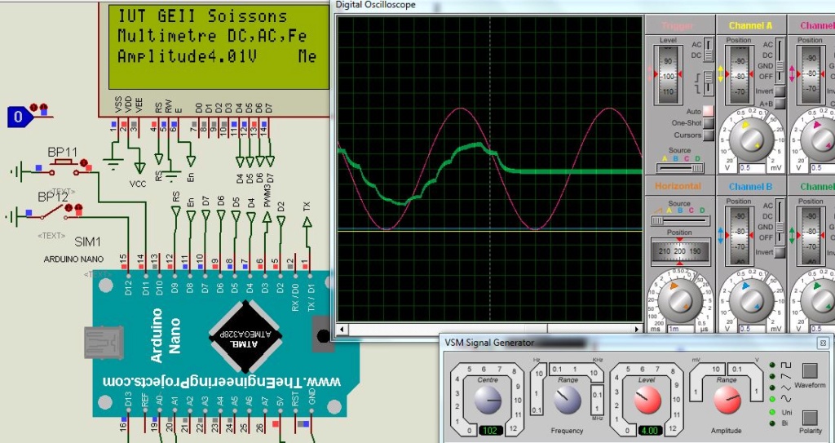Click the green Channel D position arrows
This screenshot has height=443, width=835.
pos(792,235)
